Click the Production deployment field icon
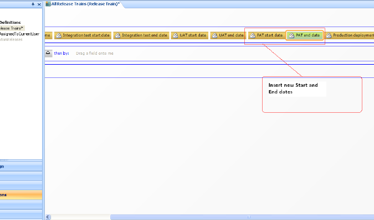 329,35
